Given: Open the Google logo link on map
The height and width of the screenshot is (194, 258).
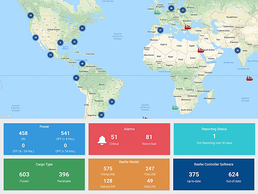Looking at the screenshot, I should (x=6, y=116).
